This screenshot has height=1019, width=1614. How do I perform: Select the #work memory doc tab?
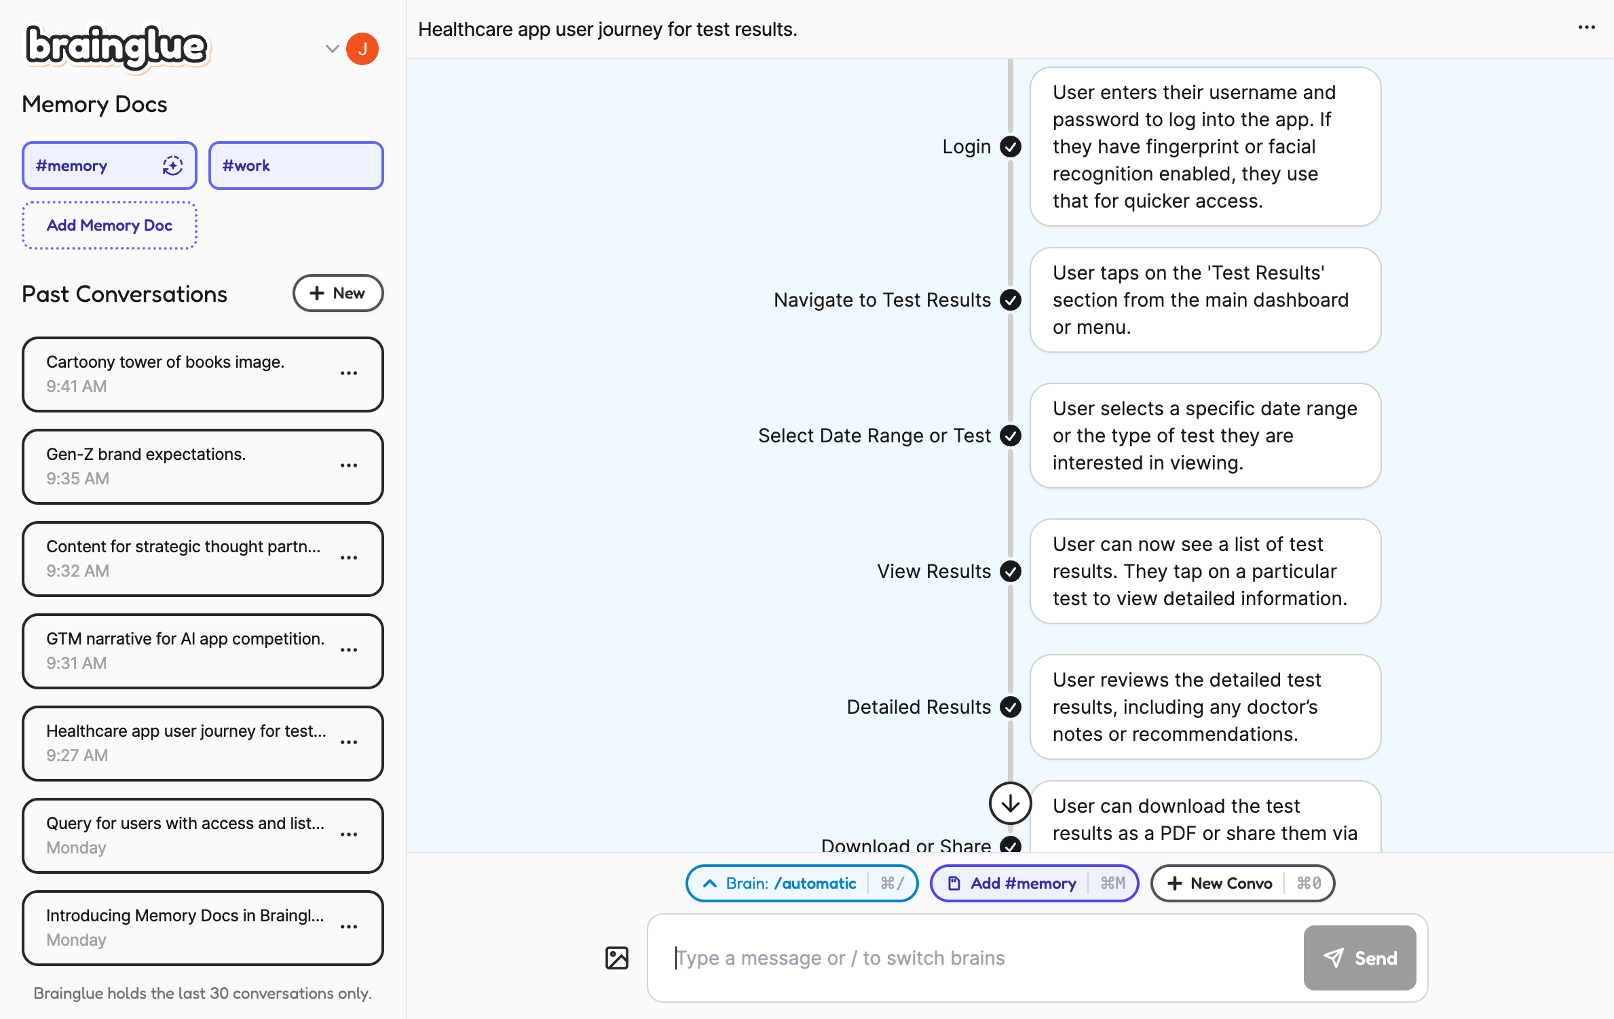[x=296, y=165]
